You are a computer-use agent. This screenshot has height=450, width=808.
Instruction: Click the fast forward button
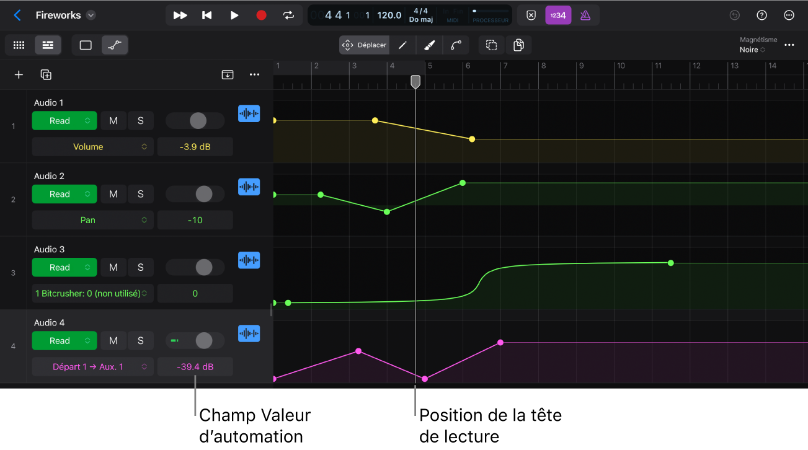[180, 15]
